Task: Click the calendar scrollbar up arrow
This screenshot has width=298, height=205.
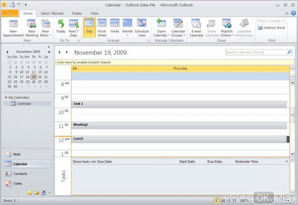Action: point(292,83)
